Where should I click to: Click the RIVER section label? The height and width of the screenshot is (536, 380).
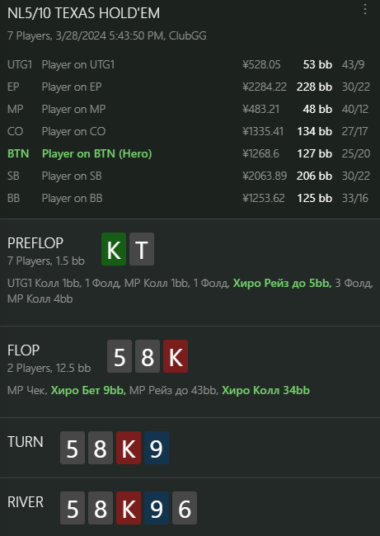click(x=26, y=502)
